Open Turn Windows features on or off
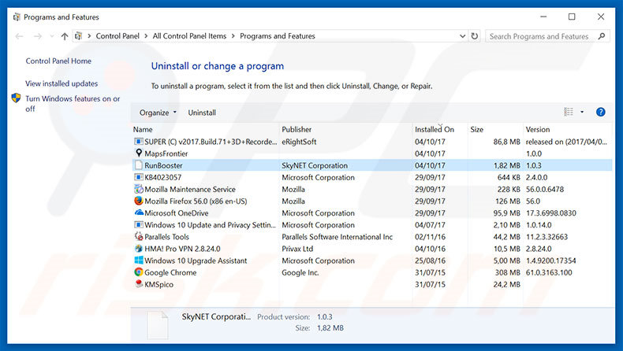 (73, 104)
